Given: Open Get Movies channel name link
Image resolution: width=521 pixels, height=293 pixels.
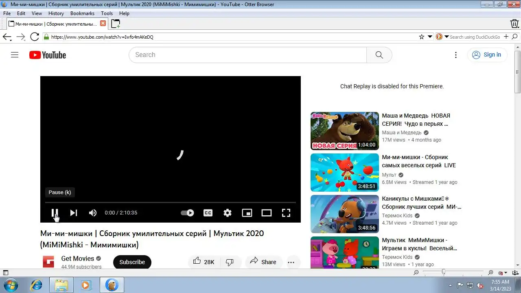Looking at the screenshot, I should pos(77,258).
